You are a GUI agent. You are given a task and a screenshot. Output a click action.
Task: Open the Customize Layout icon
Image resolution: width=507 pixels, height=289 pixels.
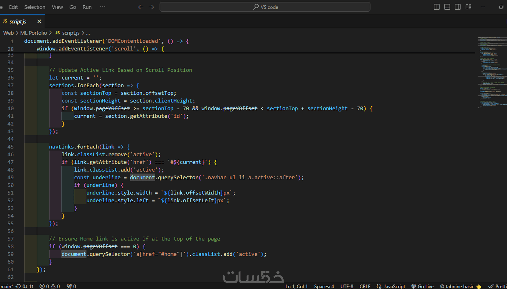(x=468, y=7)
